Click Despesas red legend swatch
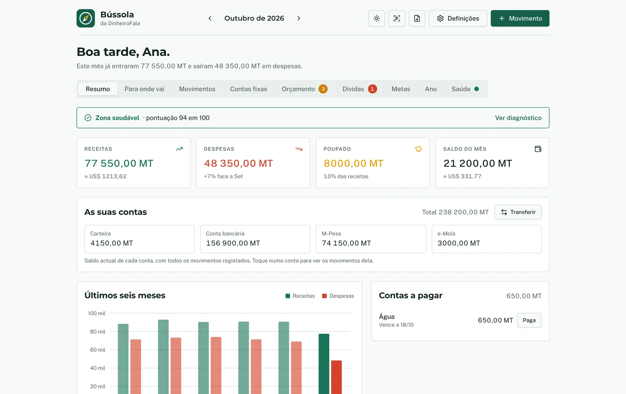 pyautogui.click(x=324, y=296)
